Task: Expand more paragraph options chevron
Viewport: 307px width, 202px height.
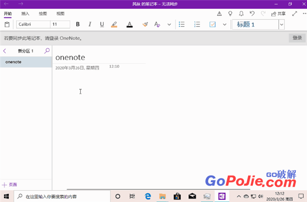Action: 225,24
